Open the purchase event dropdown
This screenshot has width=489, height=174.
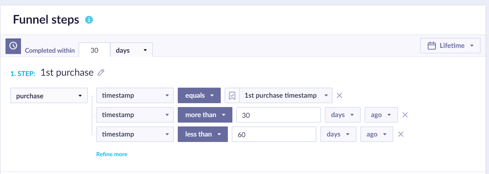click(x=49, y=96)
